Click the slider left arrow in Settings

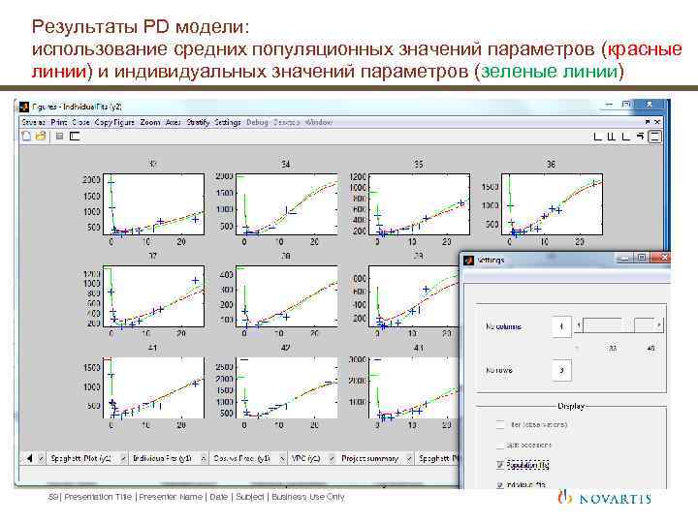[578, 325]
